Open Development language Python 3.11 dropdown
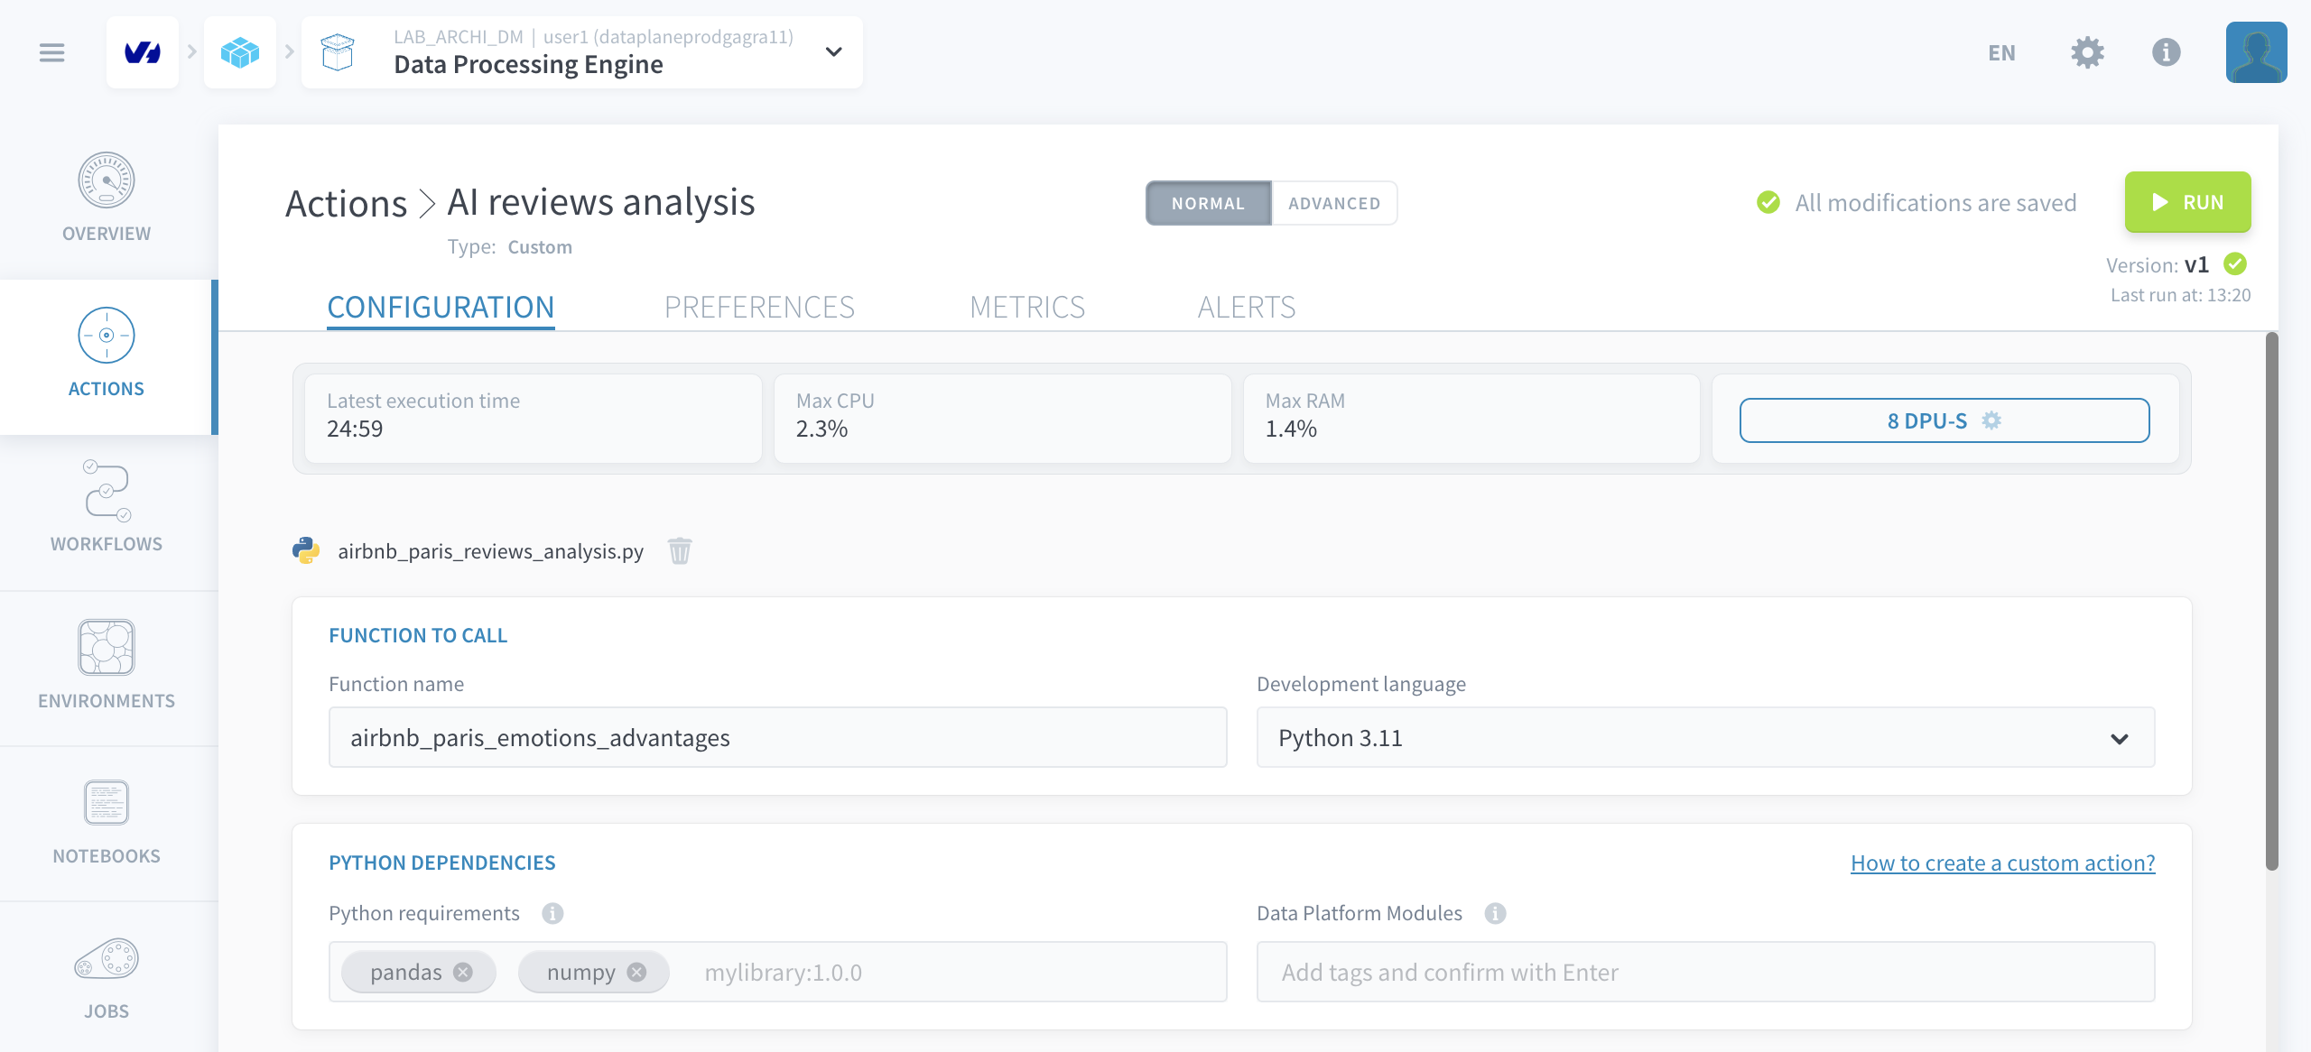This screenshot has width=2311, height=1052. click(1704, 738)
